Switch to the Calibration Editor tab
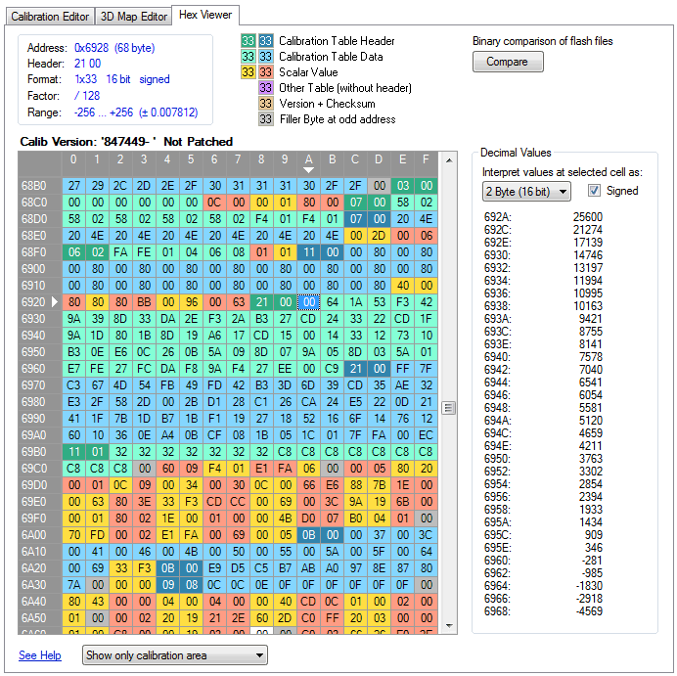677x676 pixels. (x=50, y=17)
